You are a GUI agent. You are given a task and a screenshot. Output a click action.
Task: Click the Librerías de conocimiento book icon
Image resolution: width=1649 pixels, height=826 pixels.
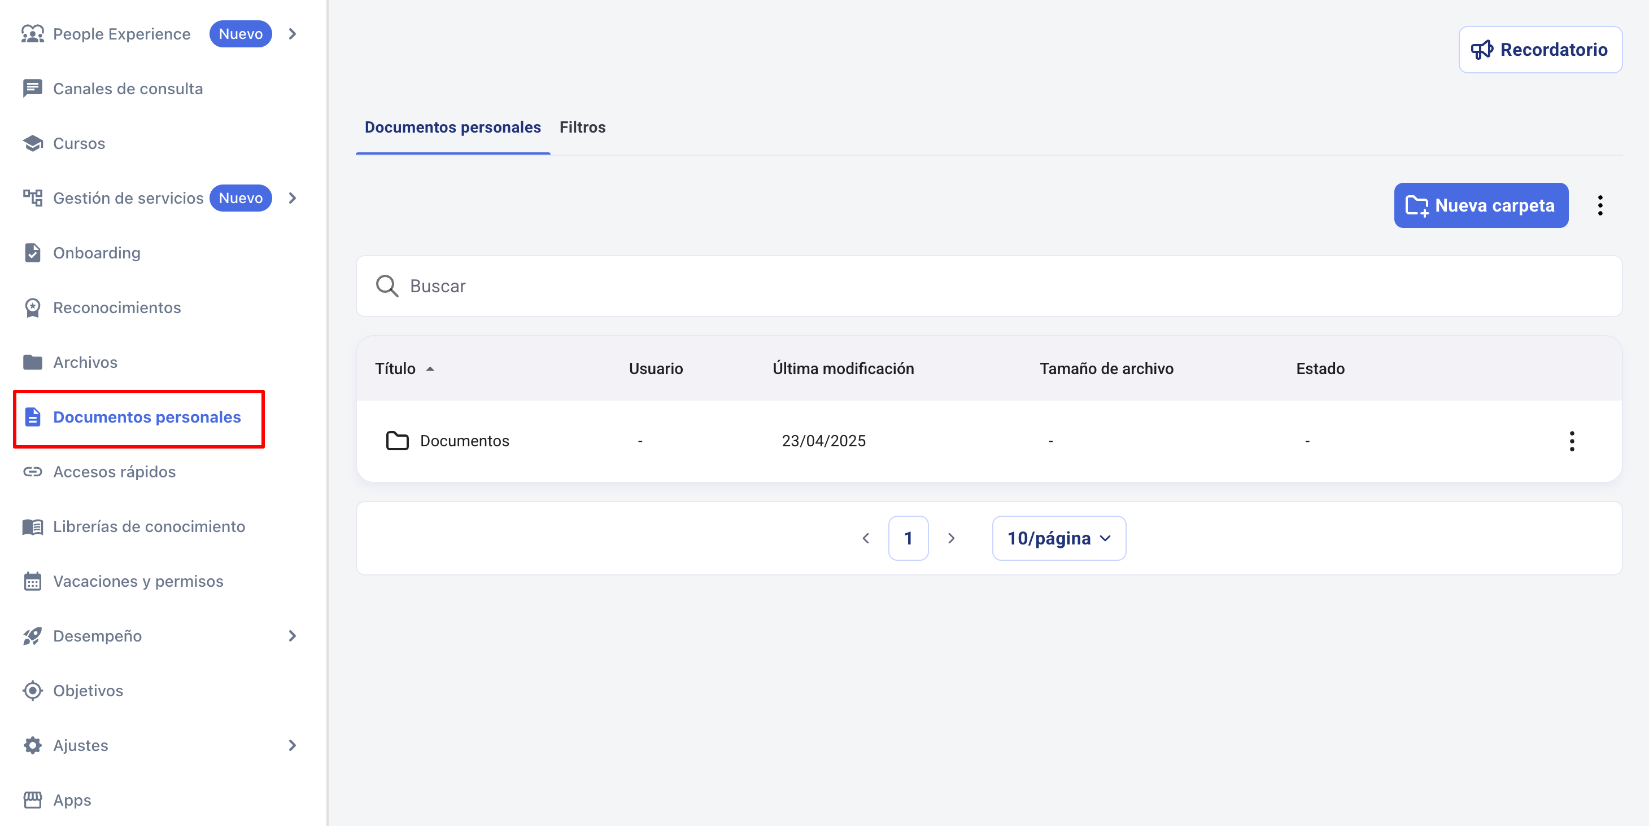(x=33, y=527)
